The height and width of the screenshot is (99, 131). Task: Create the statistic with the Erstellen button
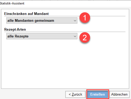97,94
